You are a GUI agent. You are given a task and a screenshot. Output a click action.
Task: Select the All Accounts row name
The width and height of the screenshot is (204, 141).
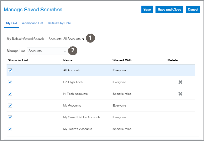(72, 70)
